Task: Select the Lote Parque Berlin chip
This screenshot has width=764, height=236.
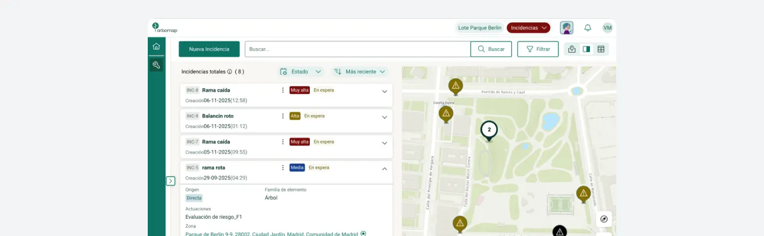Action: [480, 27]
